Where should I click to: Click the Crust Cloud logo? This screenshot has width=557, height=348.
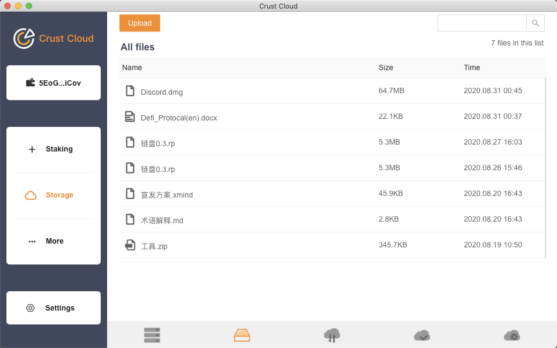coord(54,39)
